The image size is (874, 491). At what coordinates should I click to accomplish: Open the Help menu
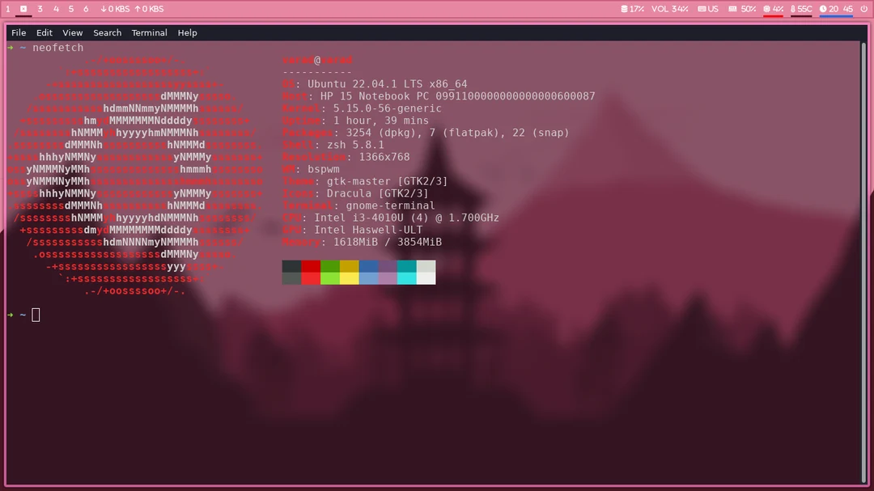point(188,32)
